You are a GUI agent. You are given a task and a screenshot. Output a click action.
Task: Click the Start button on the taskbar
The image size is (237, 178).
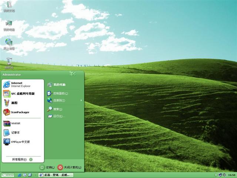[x=7, y=175]
